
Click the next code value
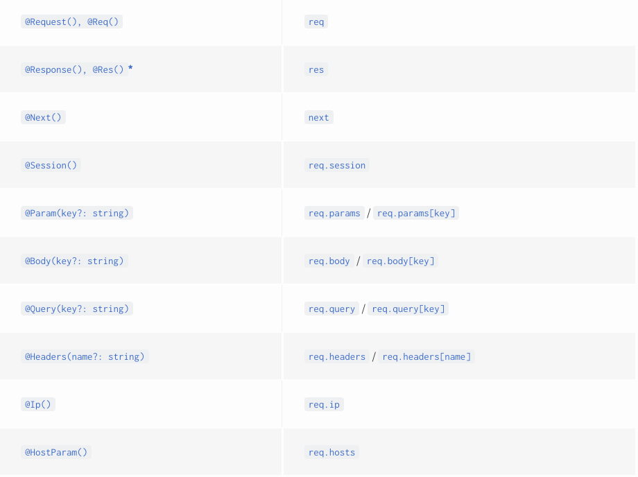pyautogui.click(x=318, y=118)
